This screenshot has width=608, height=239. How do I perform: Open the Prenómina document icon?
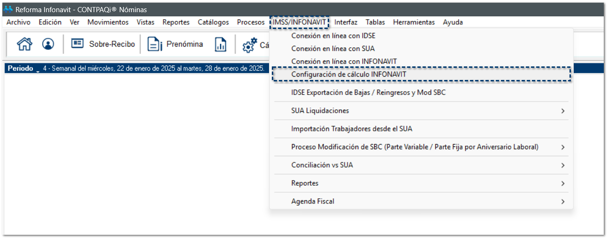pos(154,44)
